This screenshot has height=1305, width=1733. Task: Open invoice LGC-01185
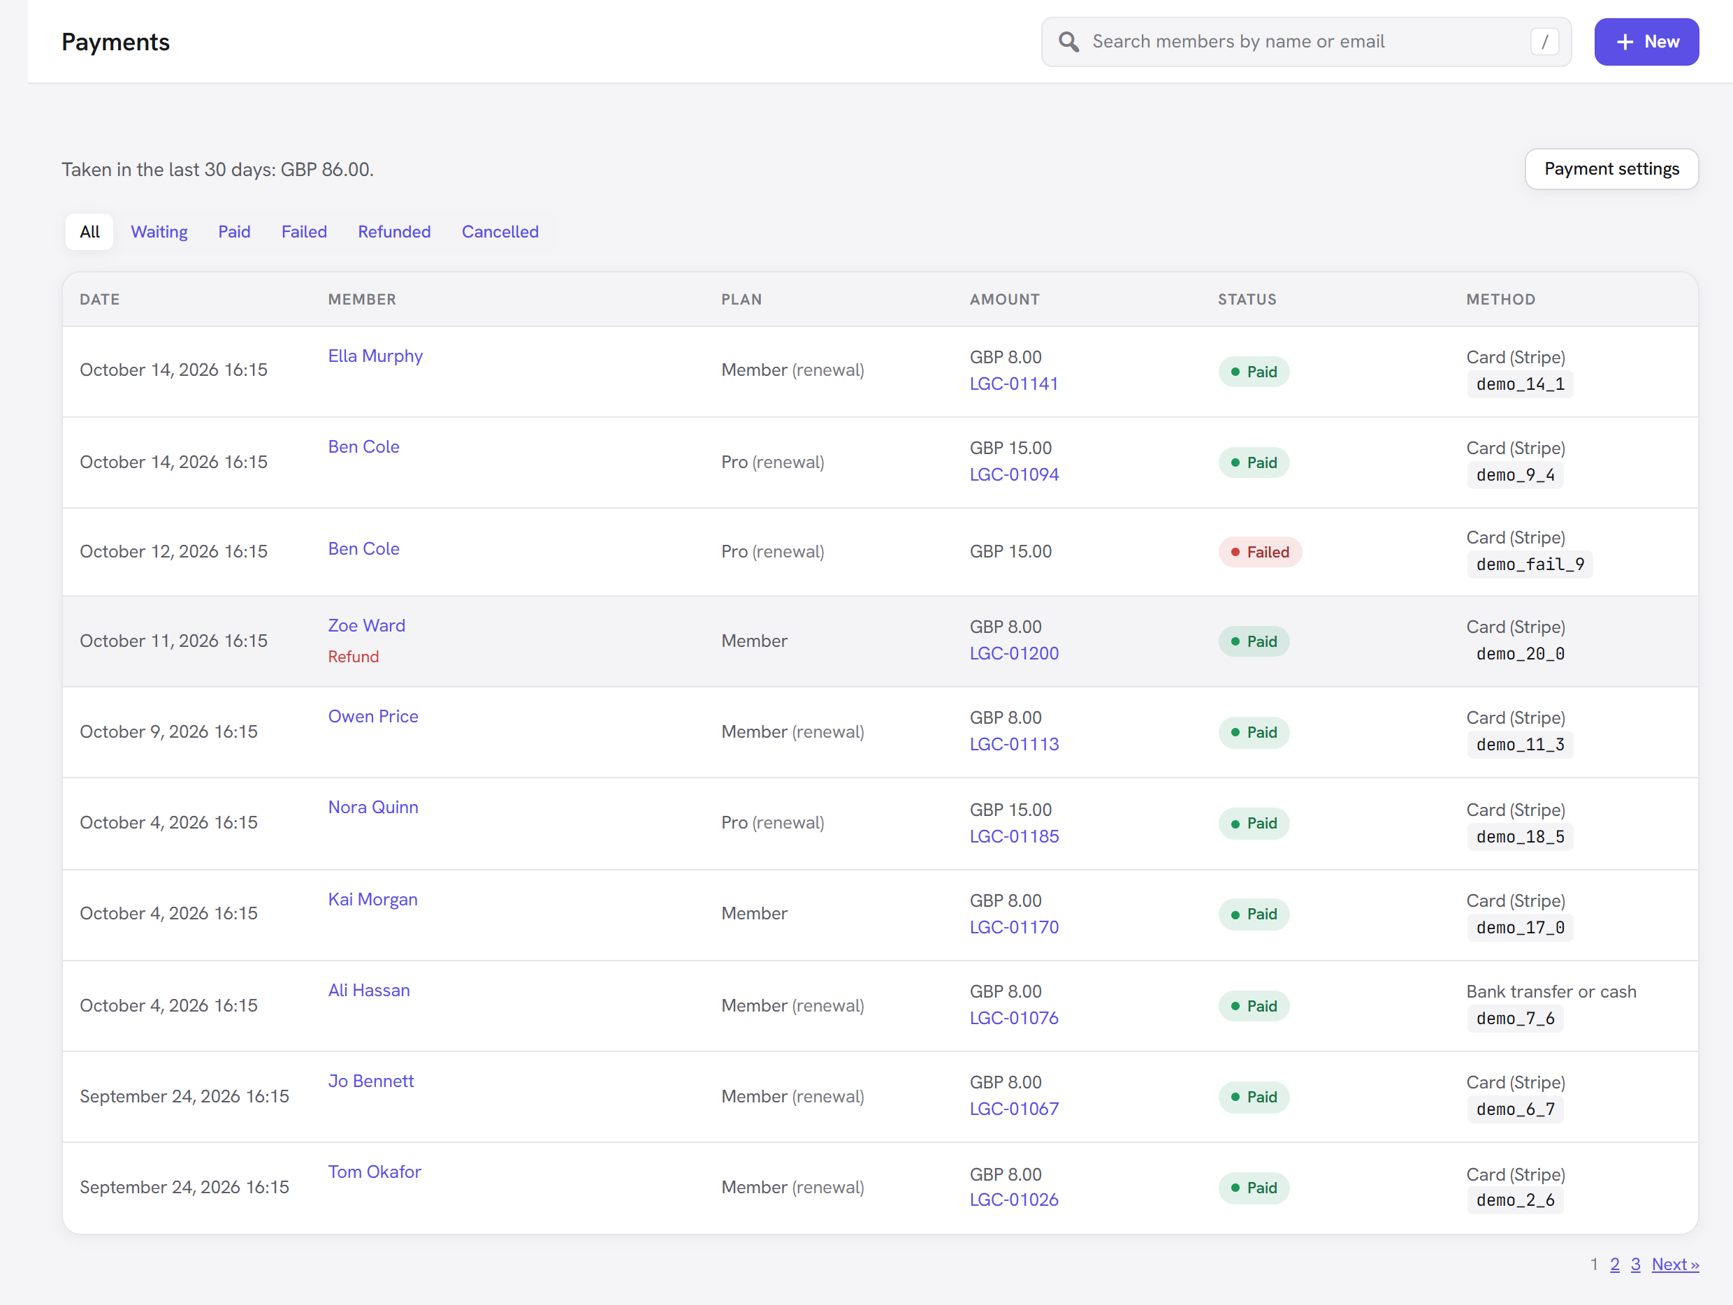1014,836
